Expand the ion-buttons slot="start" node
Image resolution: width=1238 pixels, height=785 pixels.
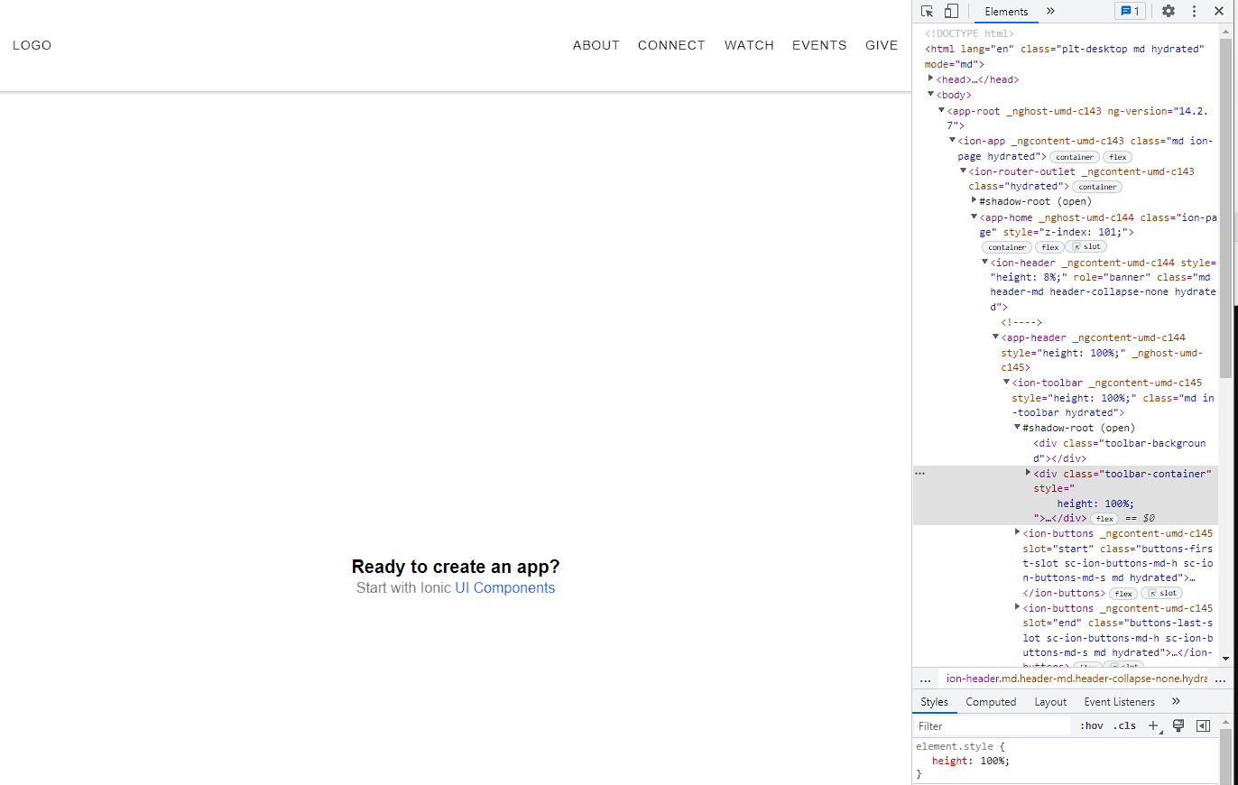(1017, 532)
